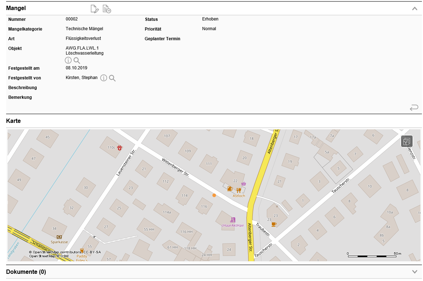Show info for Kirsten, Stephan

pos(103,78)
